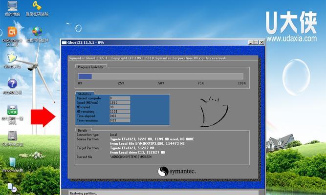Click the 50% progress mark label
Screen dimensions: 326x195
pyautogui.click(x=161, y=83)
